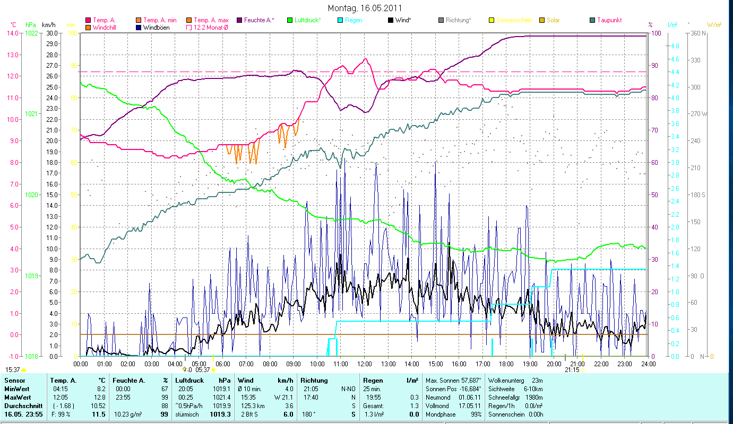Viewport: 733px width, 424px height.
Task: Click the yellow Sonnenschein legend color square
Action: coord(491,20)
